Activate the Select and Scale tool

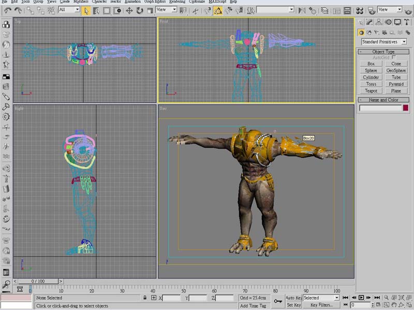coord(150,11)
